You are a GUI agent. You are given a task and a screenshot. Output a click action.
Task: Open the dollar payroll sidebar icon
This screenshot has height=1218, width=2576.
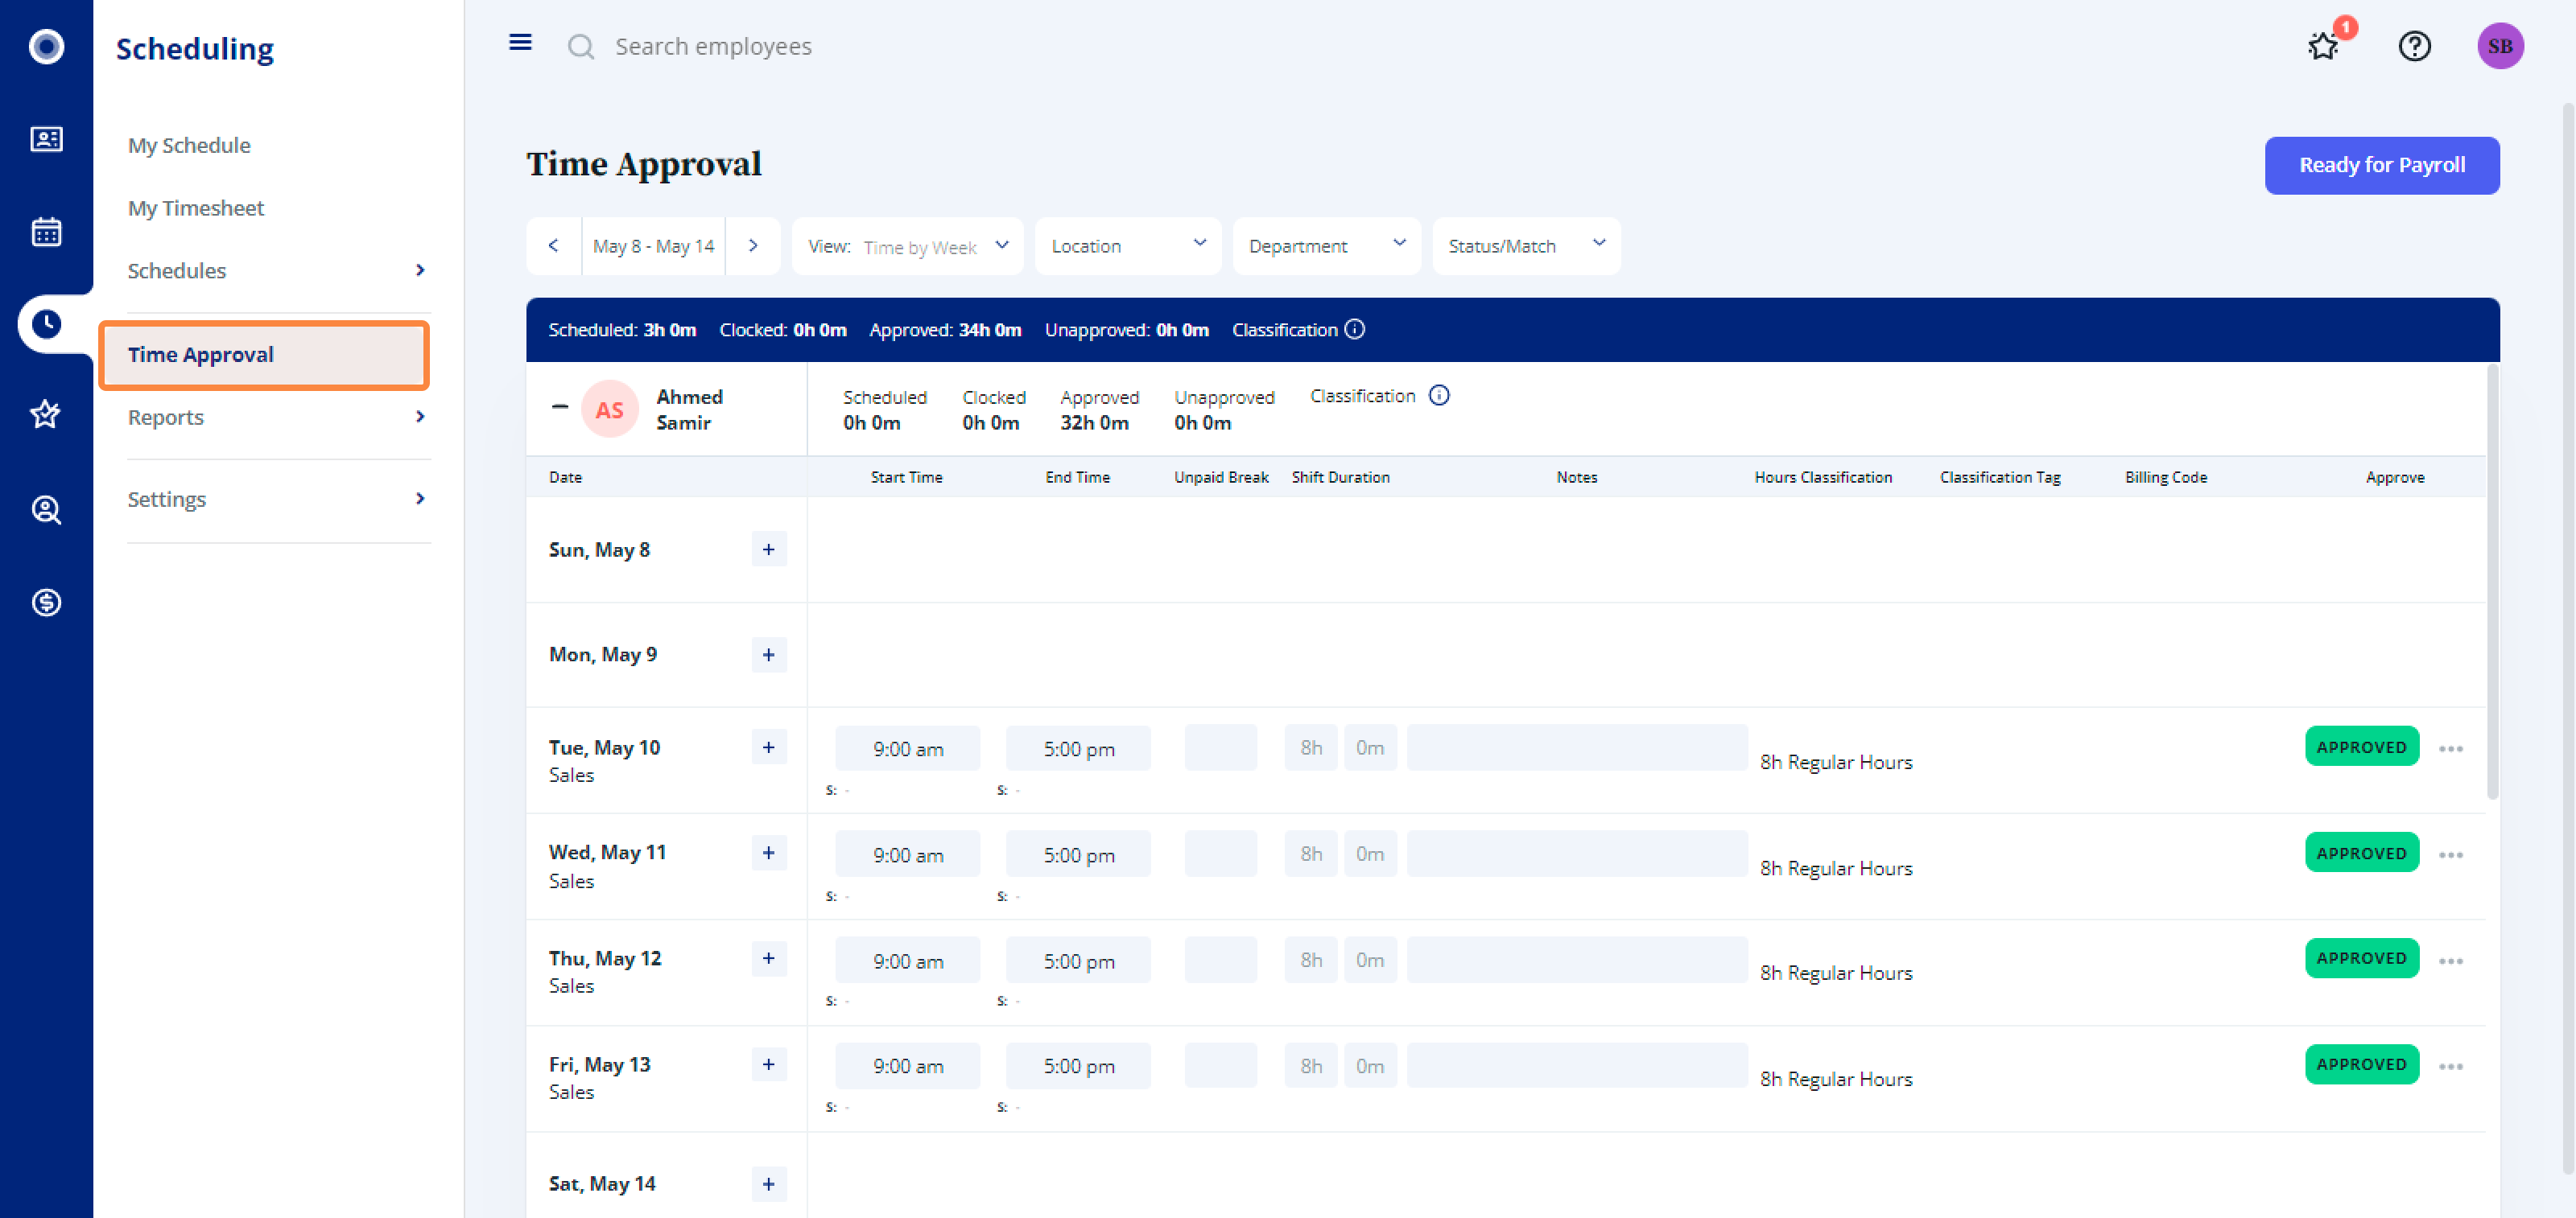46,603
